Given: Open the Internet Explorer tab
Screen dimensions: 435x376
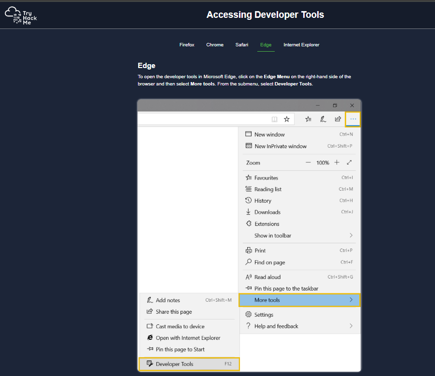Looking at the screenshot, I should click(301, 44).
